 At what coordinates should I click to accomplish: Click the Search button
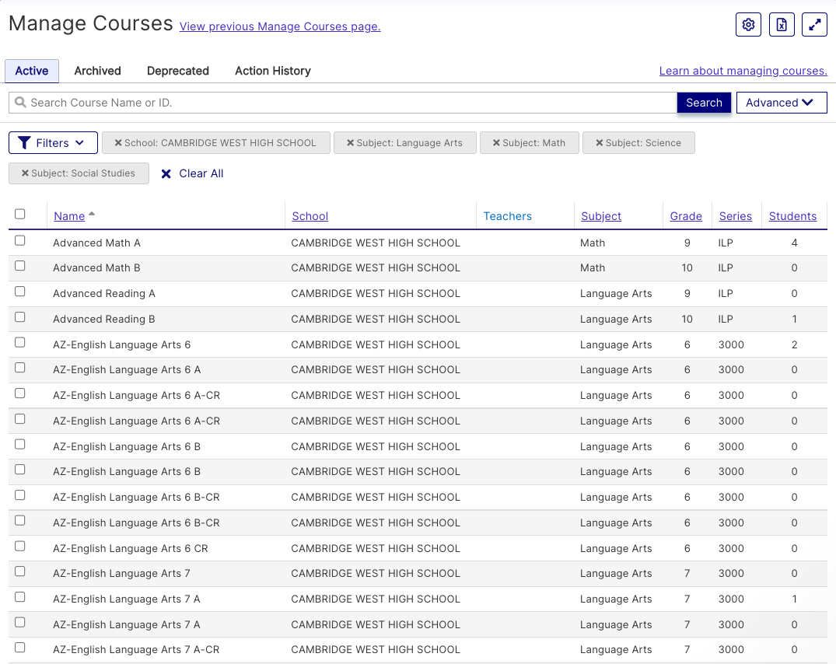pyautogui.click(x=703, y=102)
